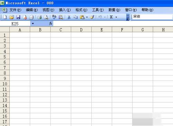Select column G header
The image size is (173, 126).
(143, 30)
